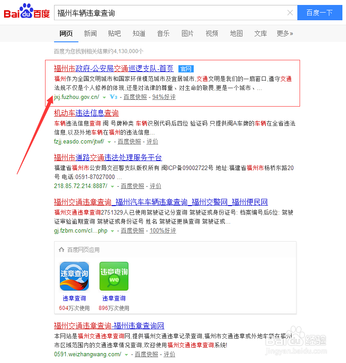This screenshot has height=363, width=346.
Task: Click the fzjj.easdo.com/jtwf/ URL
Action: tap(79, 141)
